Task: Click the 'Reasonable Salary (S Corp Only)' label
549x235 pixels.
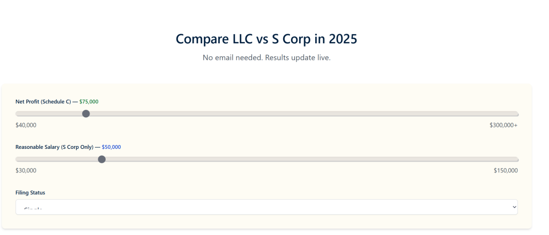Action: pos(54,147)
